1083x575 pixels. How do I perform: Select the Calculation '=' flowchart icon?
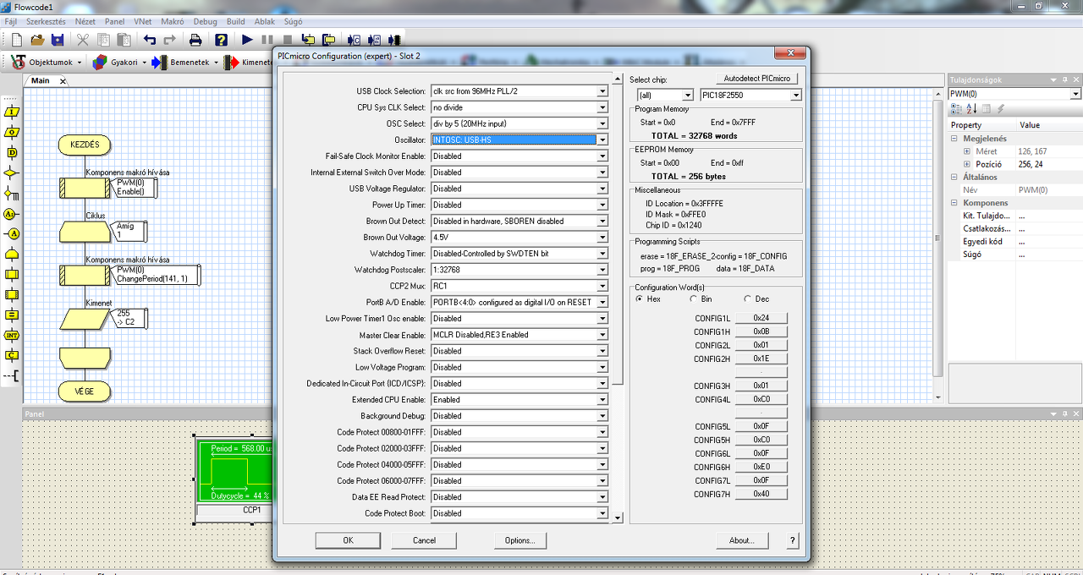[12, 315]
